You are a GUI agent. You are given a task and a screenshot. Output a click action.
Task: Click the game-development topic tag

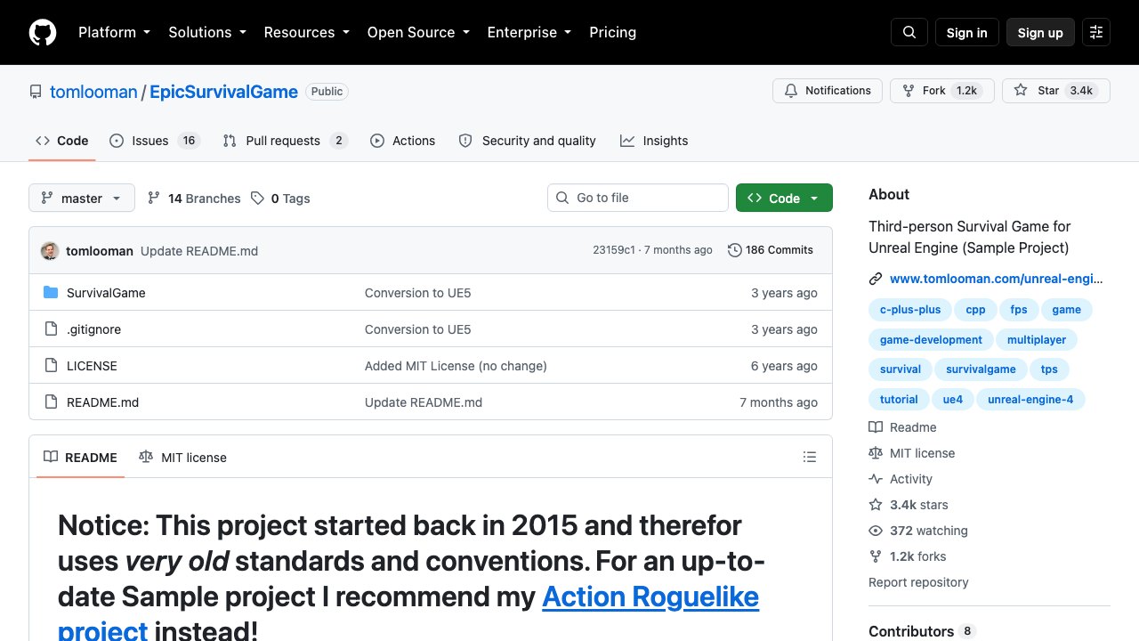[x=931, y=340]
